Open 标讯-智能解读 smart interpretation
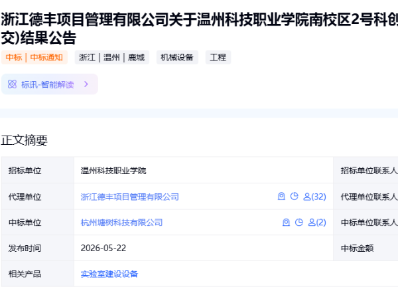Image resolution: width=398 pixels, height=299 pixels. [x=50, y=84]
